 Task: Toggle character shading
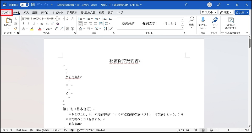click(67, 29)
